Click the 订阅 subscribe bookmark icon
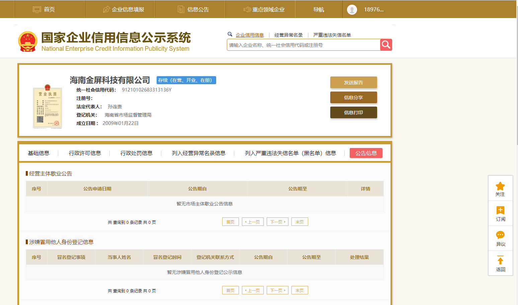 500,210
